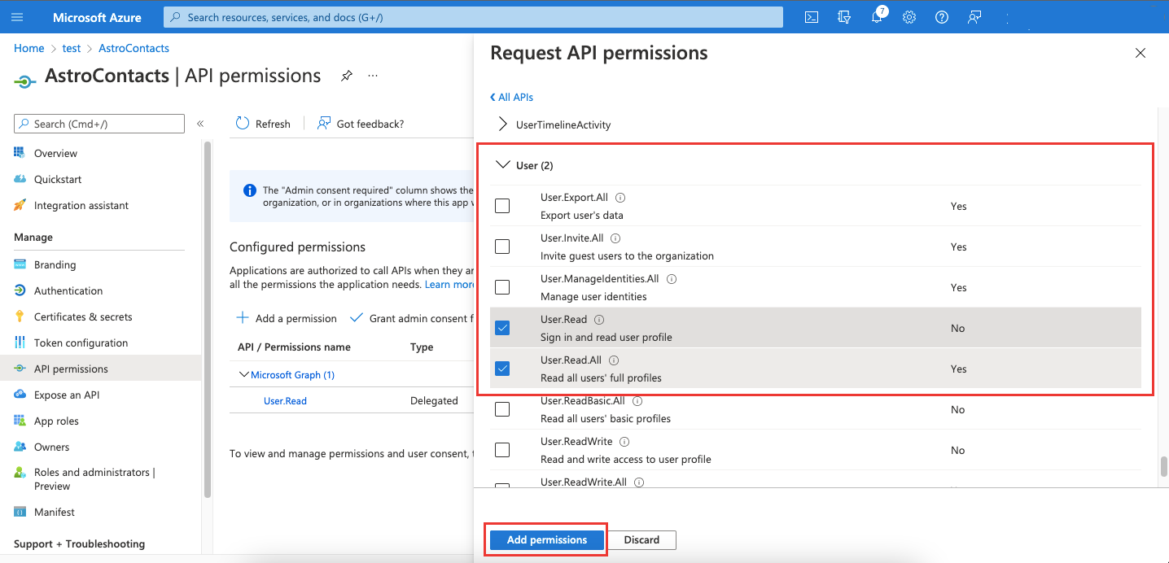The width and height of the screenshot is (1169, 563).
Task: Show info for User.ManageIdentities.All permission
Action: [x=672, y=279]
